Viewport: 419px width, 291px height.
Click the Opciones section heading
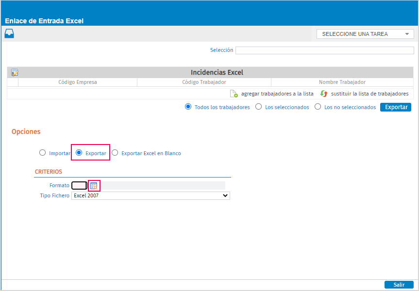(x=26, y=131)
